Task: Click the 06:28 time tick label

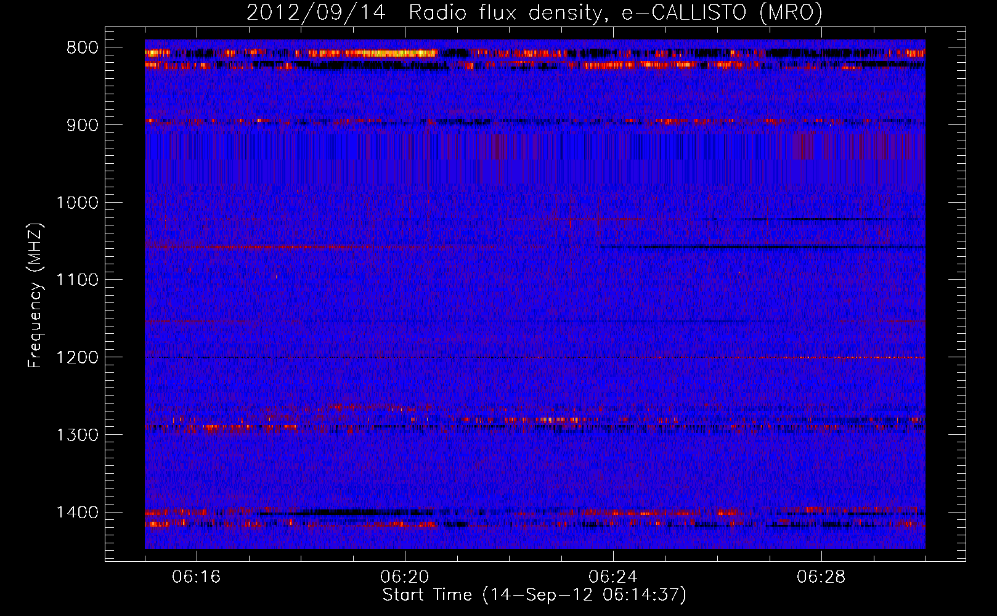Action: pos(821,577)
